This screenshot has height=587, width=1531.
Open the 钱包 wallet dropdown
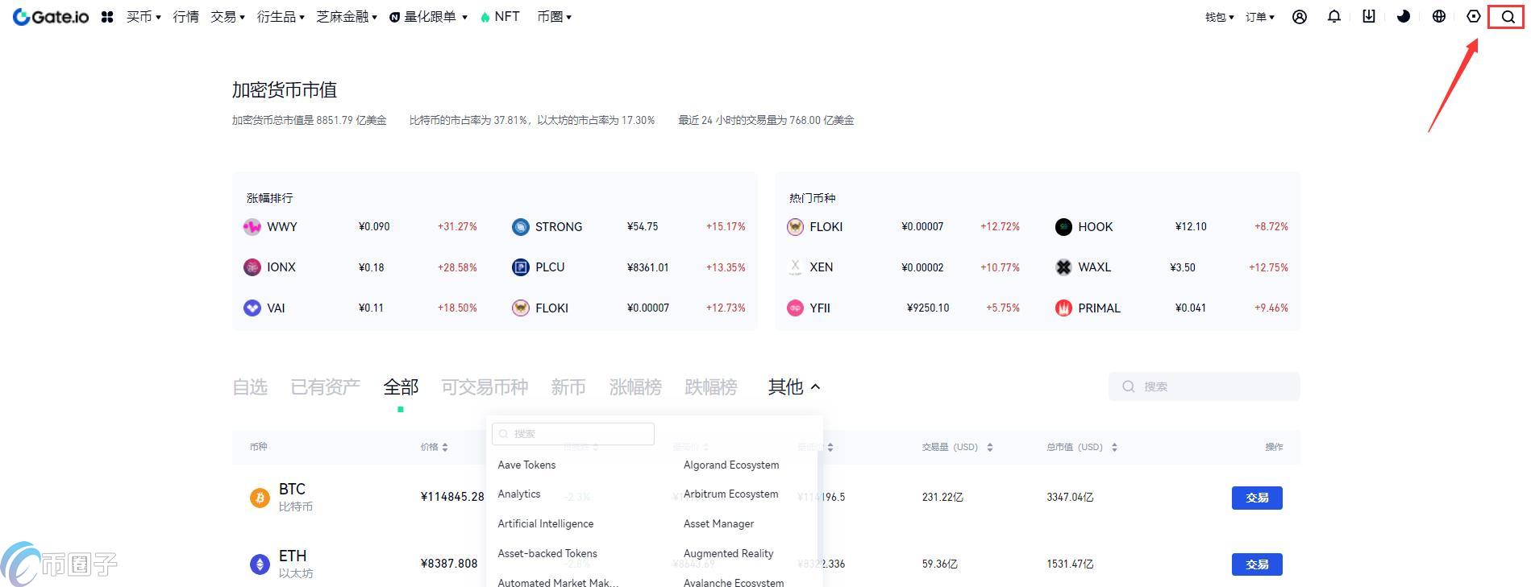point(1219,17)
